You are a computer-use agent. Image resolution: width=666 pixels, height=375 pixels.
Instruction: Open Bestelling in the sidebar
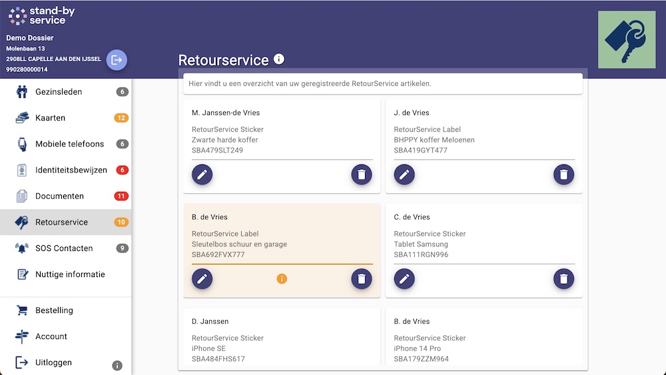point(66,310)
